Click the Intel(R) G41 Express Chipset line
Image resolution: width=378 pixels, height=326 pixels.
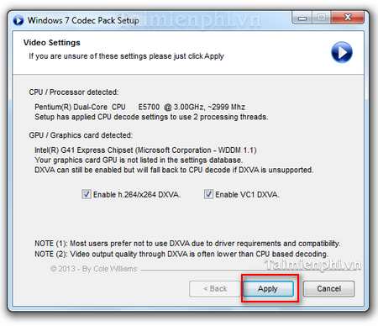(x=145, y=150)
